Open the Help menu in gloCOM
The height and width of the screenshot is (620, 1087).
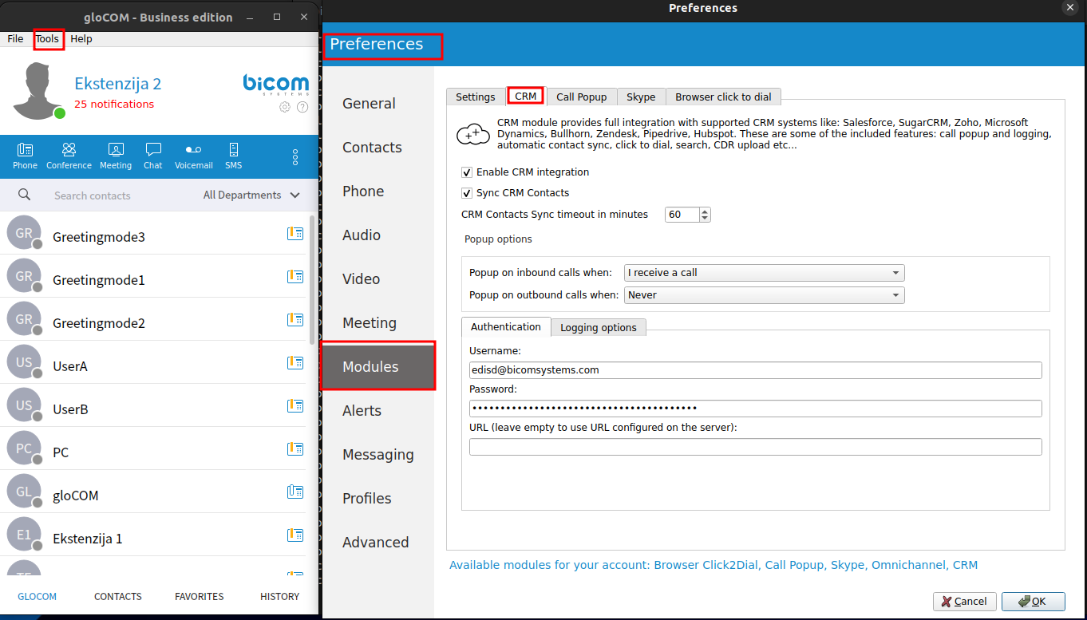pyautogui.click(x=81, y=38)
